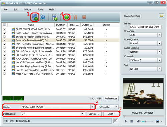Viewport: 167px width, 127px height.
Task: Uncheck Huge Haul - Part 1 file
Action: pos(5,74)
